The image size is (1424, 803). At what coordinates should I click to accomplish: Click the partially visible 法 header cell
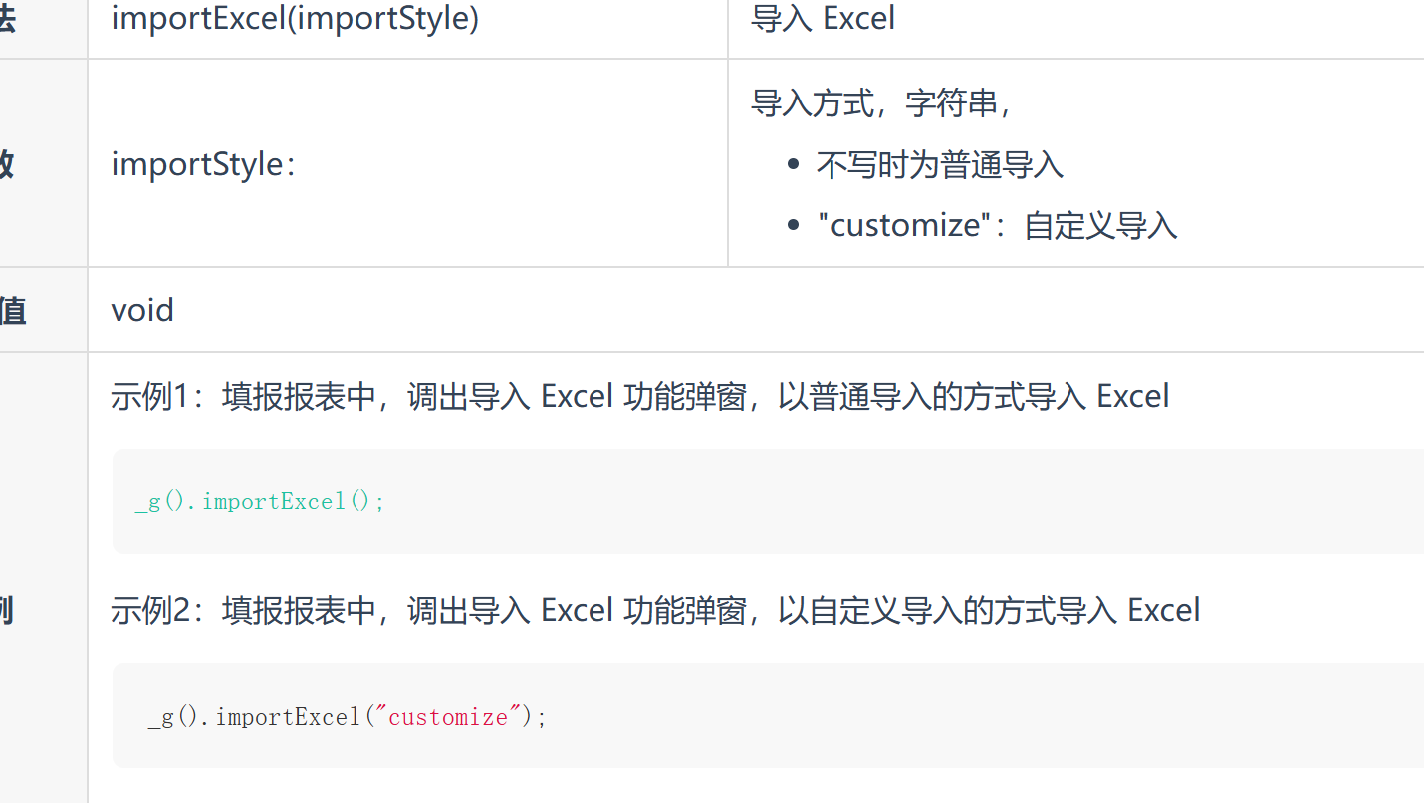(x=7, y=19)
